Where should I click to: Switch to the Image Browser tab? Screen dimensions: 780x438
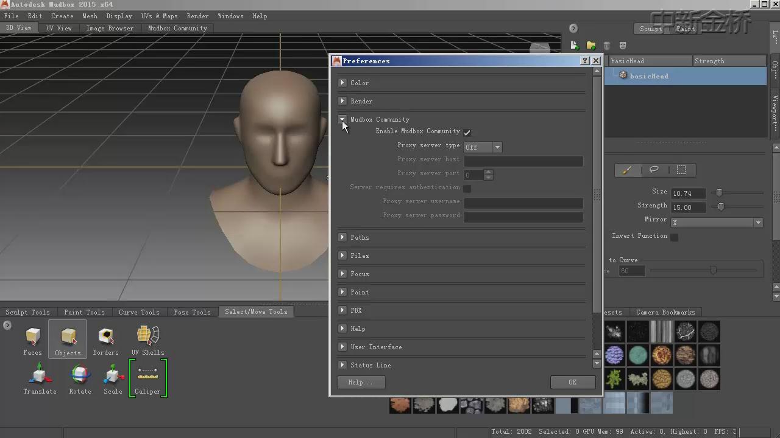click(110, 28)
